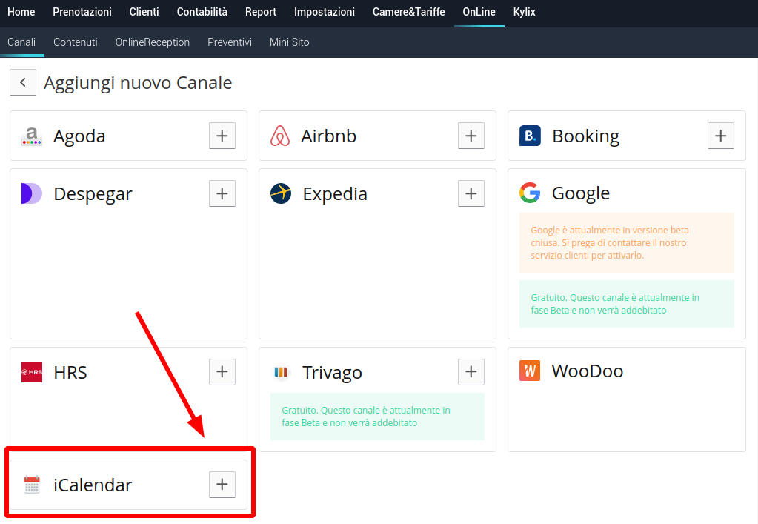758x524 pixels.
Task: Click the WooDoo channel name
Action: pos(588,371)
